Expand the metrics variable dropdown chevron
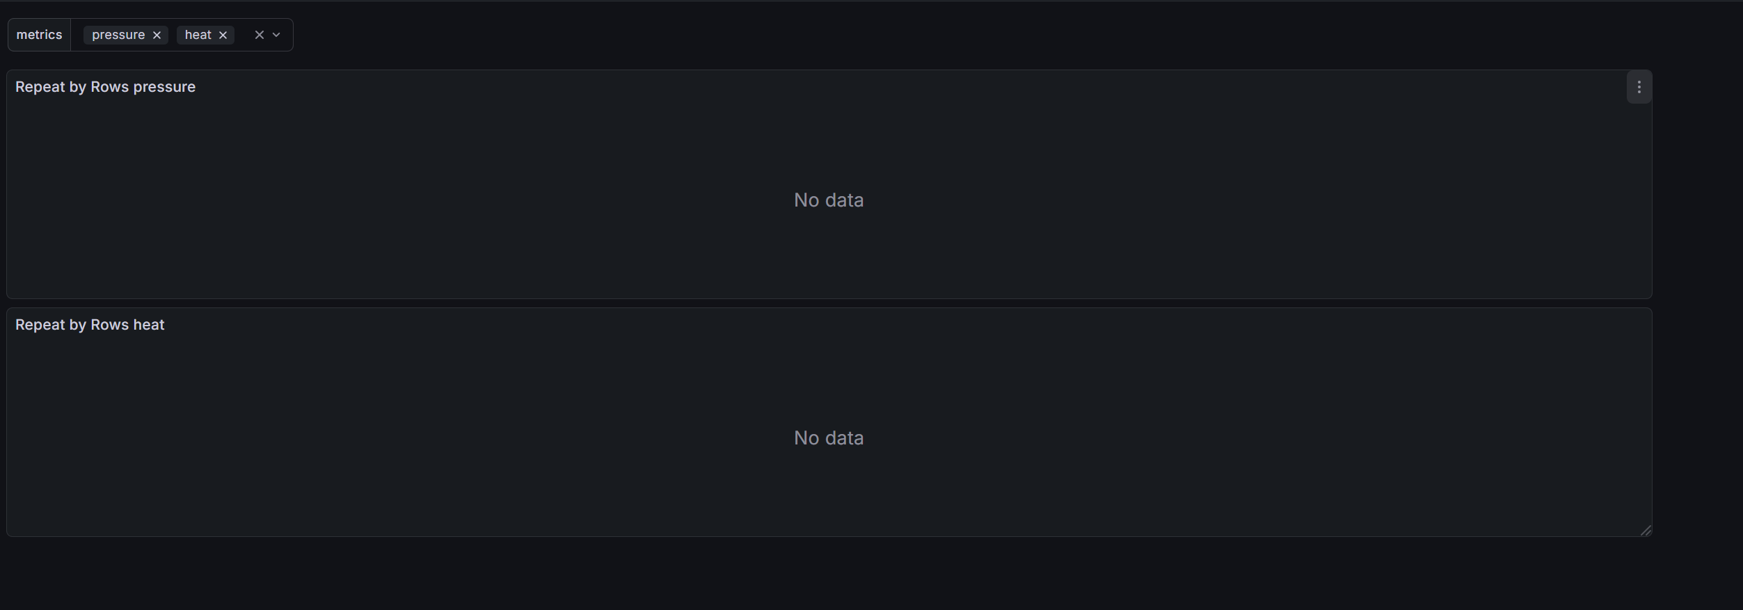This screenshot has height=610, width=1743. pos(276,35)
